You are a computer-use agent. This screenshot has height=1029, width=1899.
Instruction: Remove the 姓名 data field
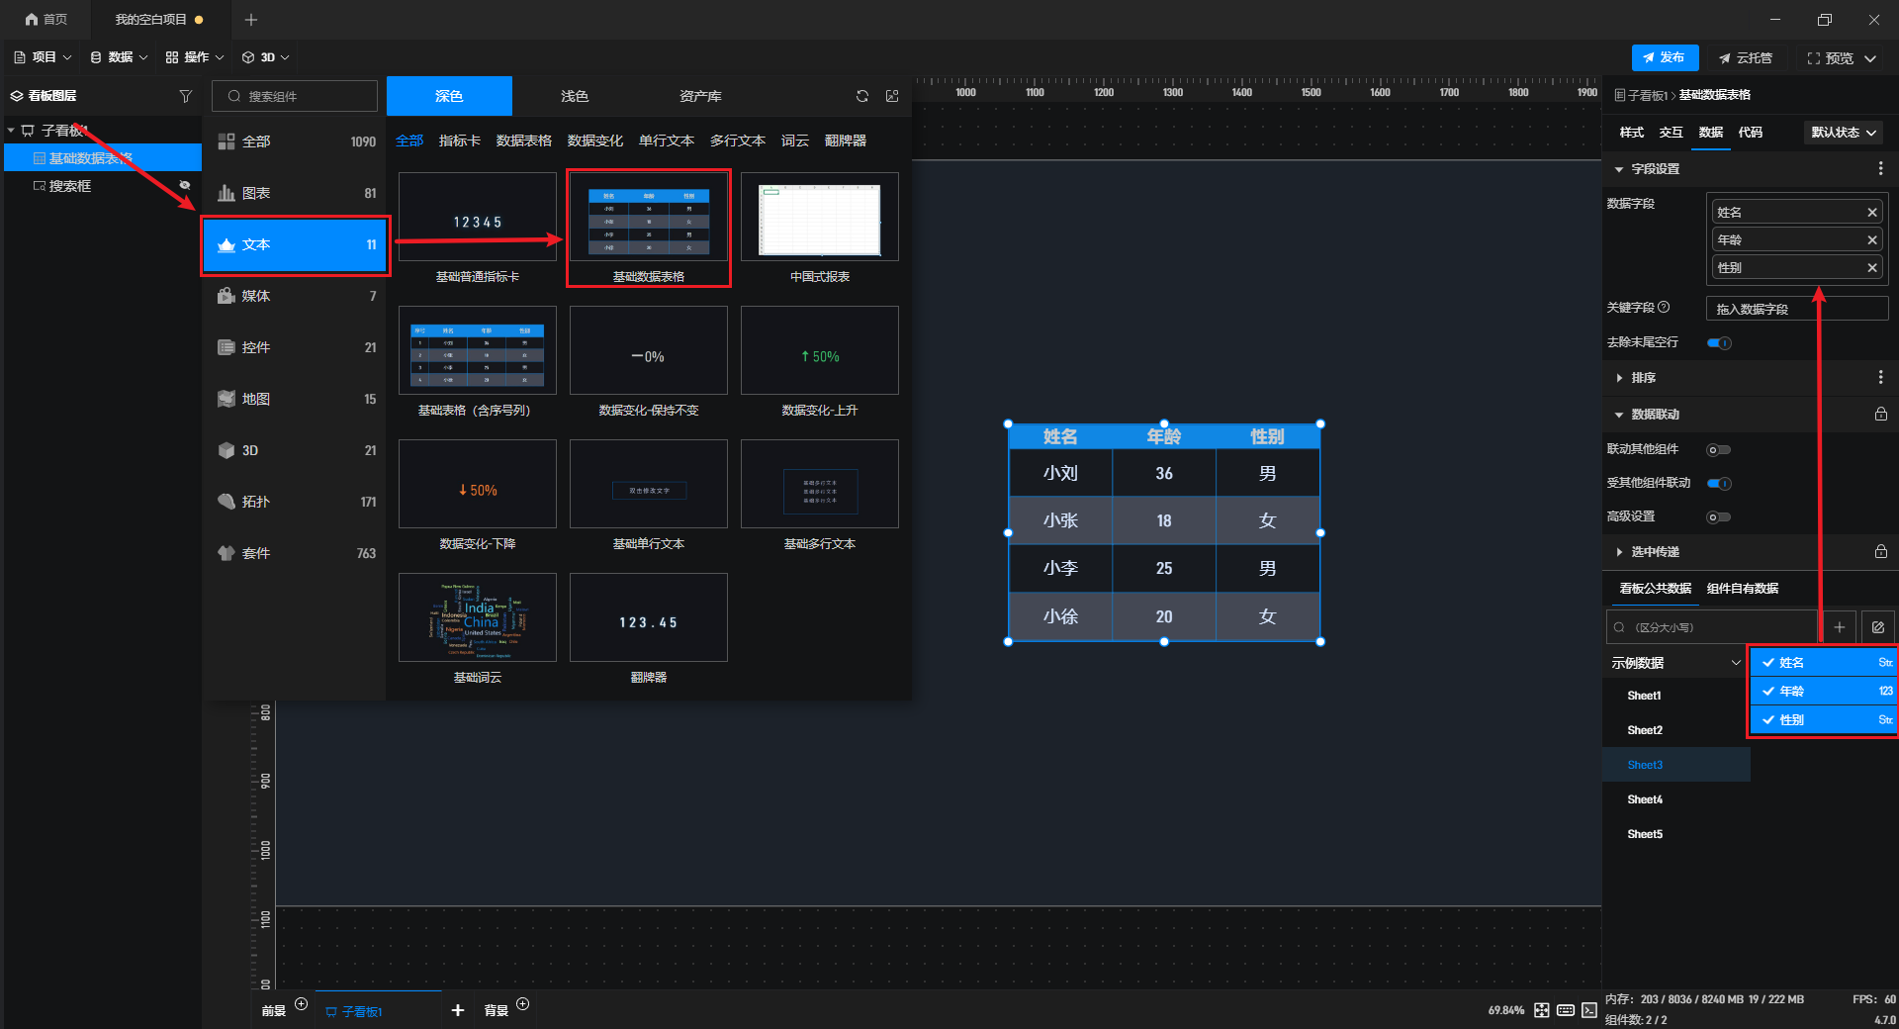(1871, 213)
